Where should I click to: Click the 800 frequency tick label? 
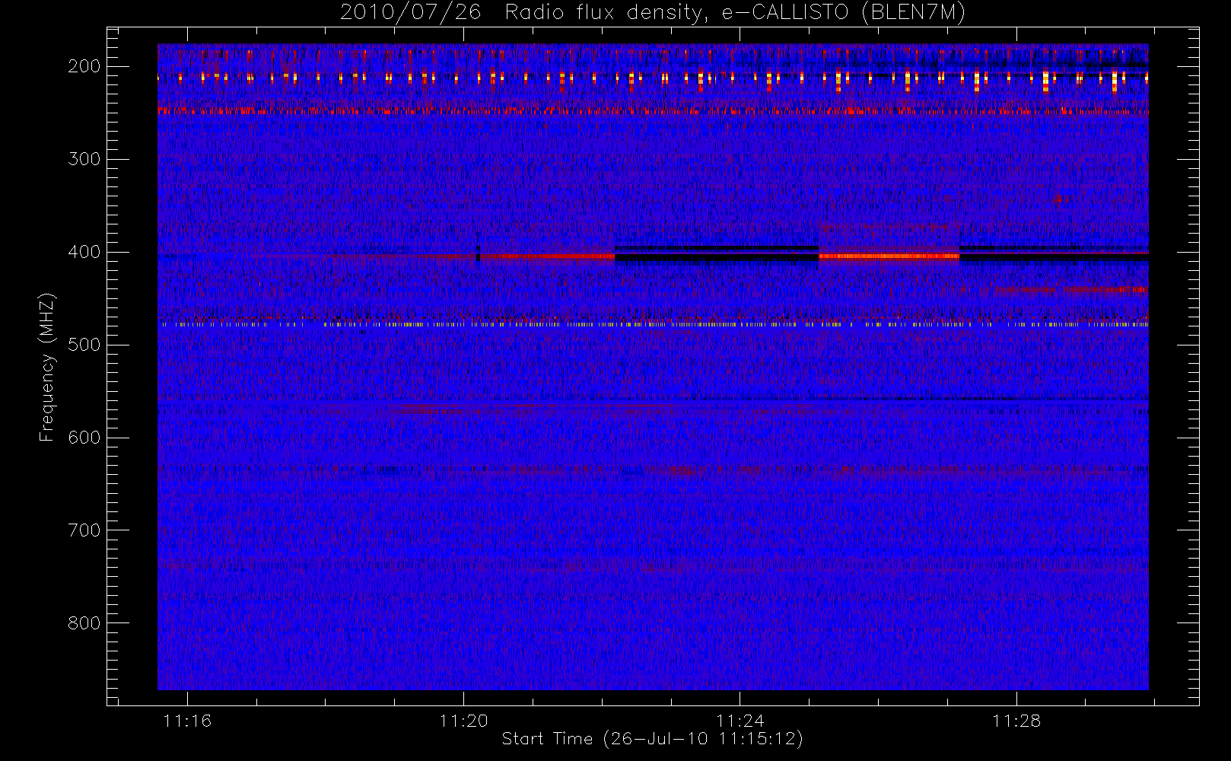point(84,623)
